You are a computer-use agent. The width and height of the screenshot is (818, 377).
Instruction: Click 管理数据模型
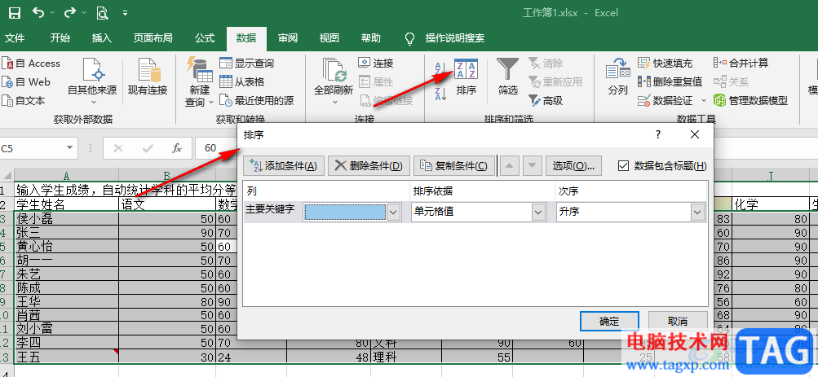point(750,100)
